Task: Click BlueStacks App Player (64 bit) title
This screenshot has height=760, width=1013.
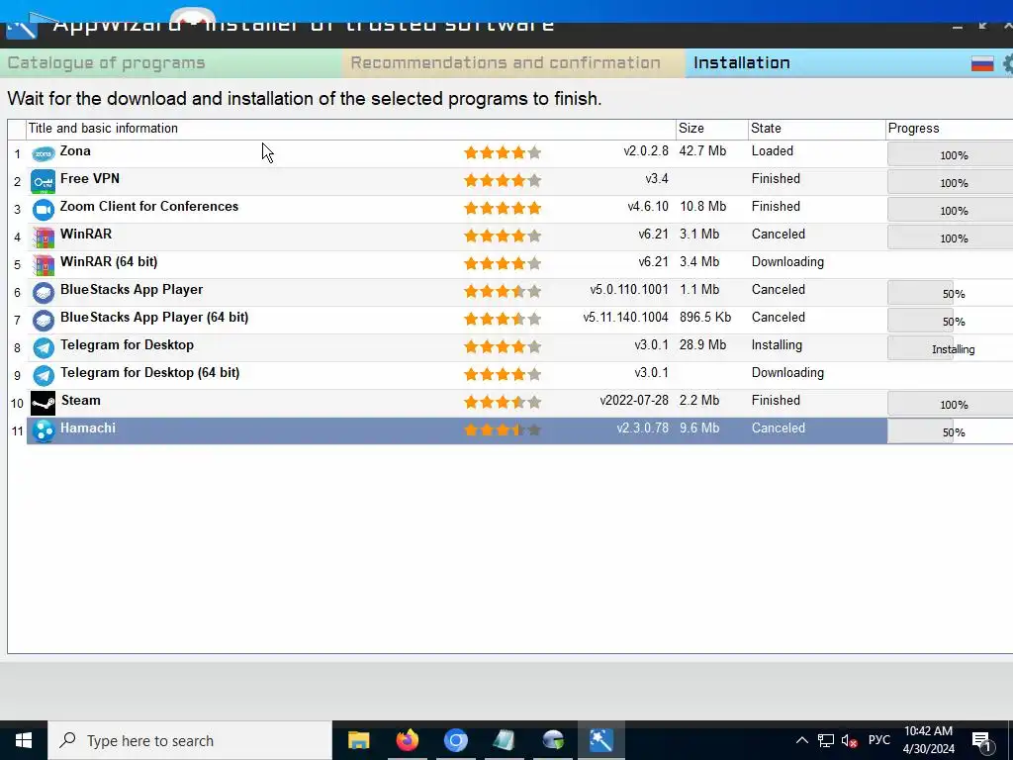Action: point(154,318)
